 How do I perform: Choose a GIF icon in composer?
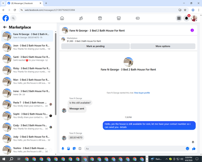coord(80,149)
